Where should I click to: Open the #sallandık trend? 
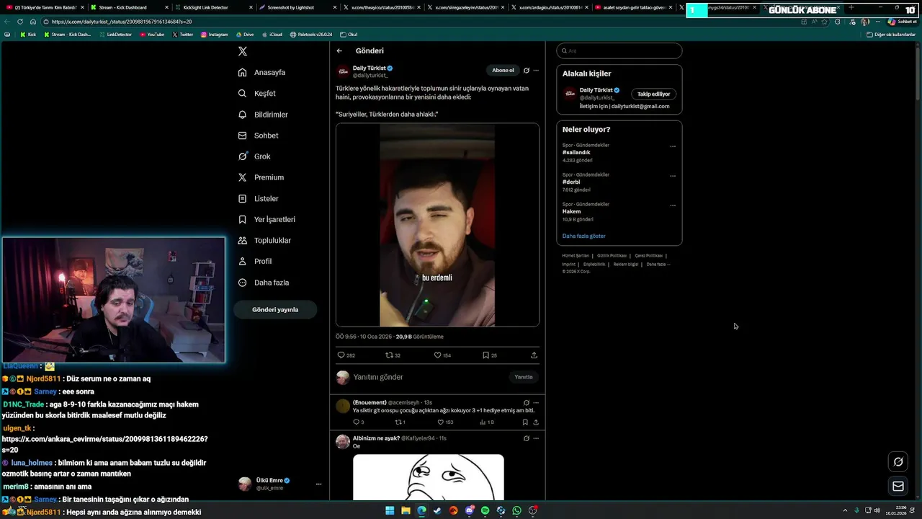[x=576, y=153]
